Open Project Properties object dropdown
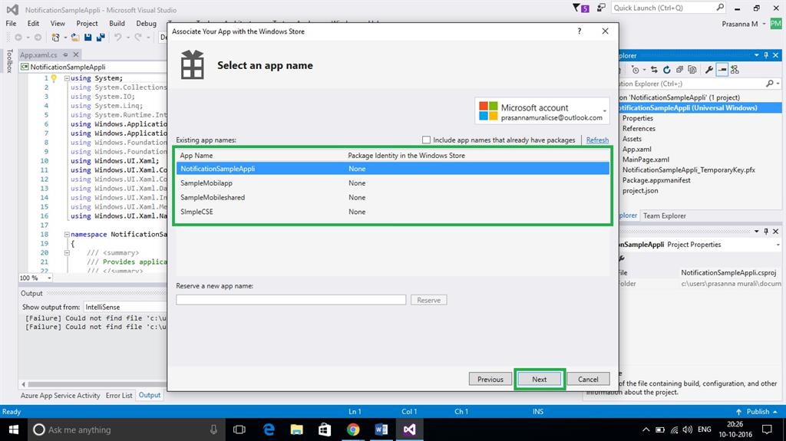This screenshot has width=786, height=441. (778, 245)
